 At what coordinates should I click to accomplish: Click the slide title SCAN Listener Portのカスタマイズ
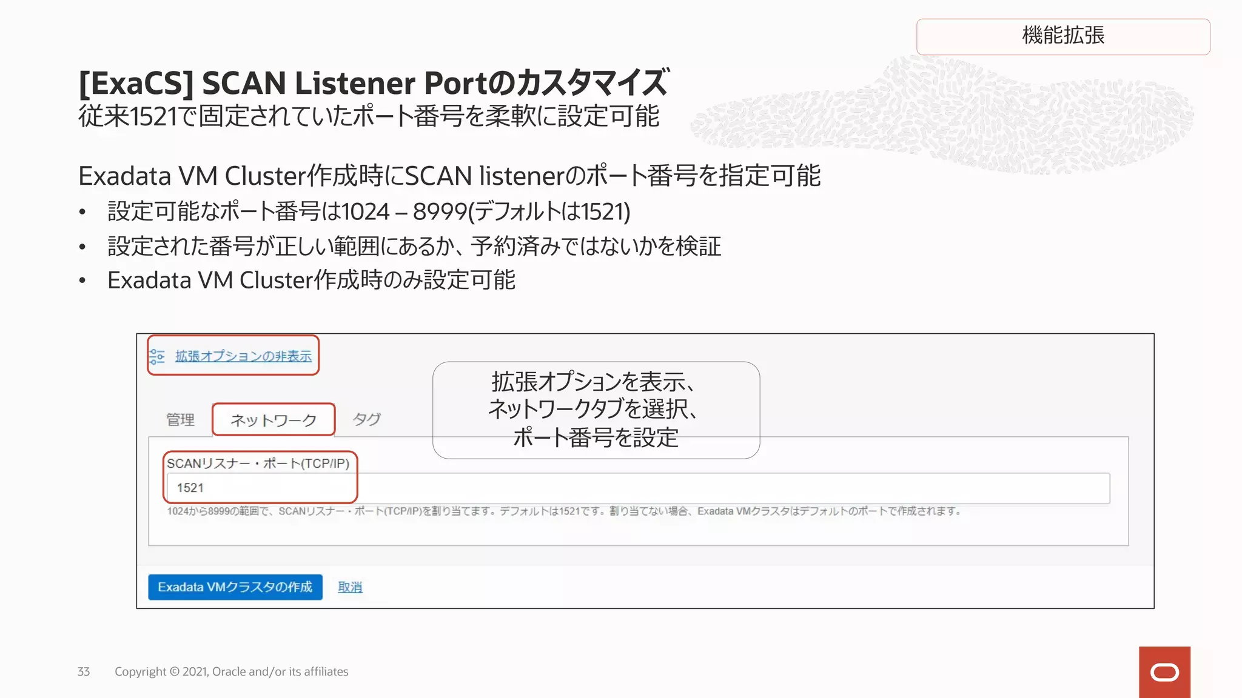pyautogui.click(x=374, y=83)
